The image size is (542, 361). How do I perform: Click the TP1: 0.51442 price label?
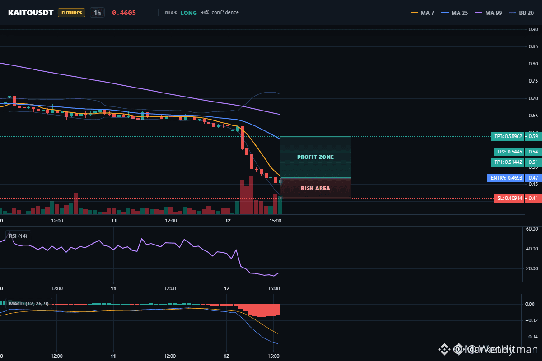tap(508, 162)
